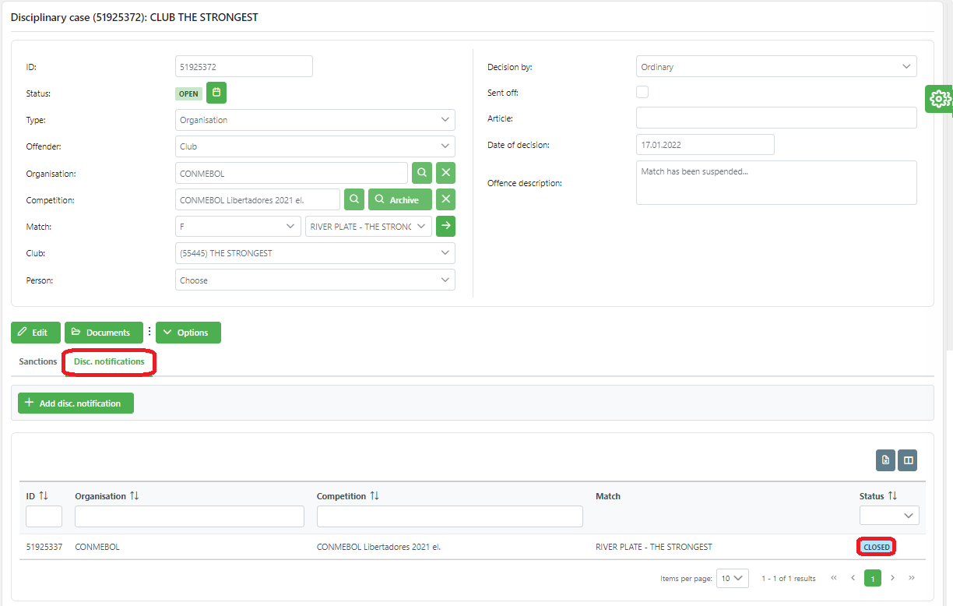Click the Organisation column filter input

point(189,516)
